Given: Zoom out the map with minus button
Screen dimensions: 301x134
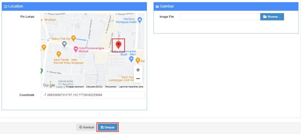Looking at the screenshot, I should (x=138, y=79).
